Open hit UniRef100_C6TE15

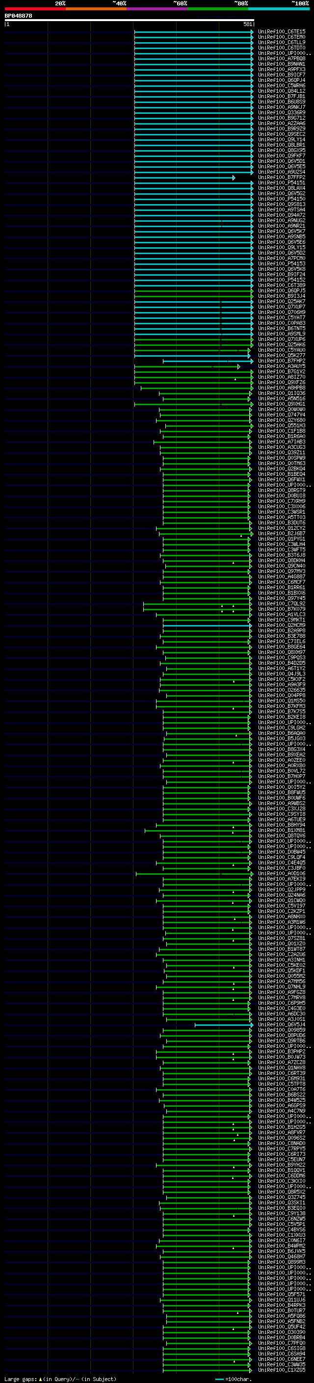click(282, 32)
